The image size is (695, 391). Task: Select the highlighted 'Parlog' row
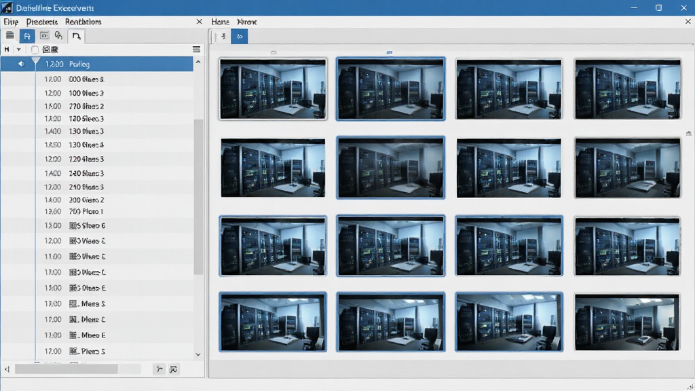[x=96, y=64]
